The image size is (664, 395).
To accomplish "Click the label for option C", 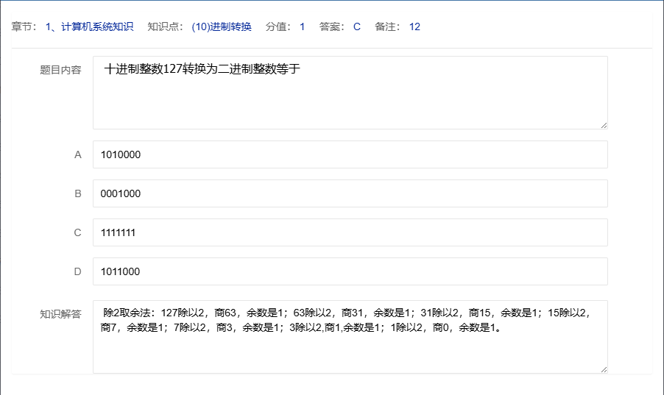I will (x=77, y=233).
